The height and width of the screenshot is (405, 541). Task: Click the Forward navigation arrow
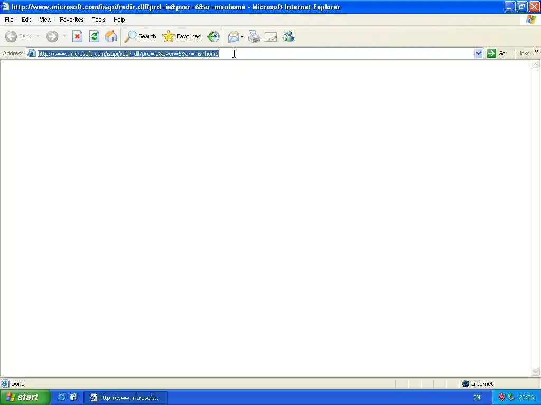(52, 36)
